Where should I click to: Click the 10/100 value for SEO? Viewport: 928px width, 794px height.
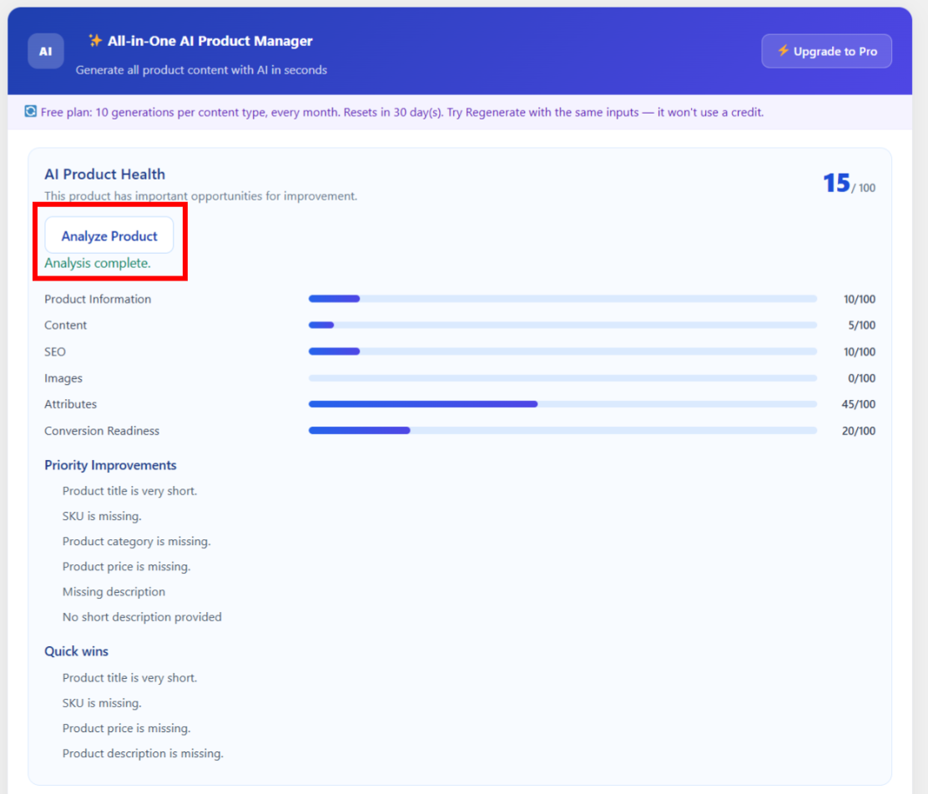pyautogui.click(x=860, y=351)
